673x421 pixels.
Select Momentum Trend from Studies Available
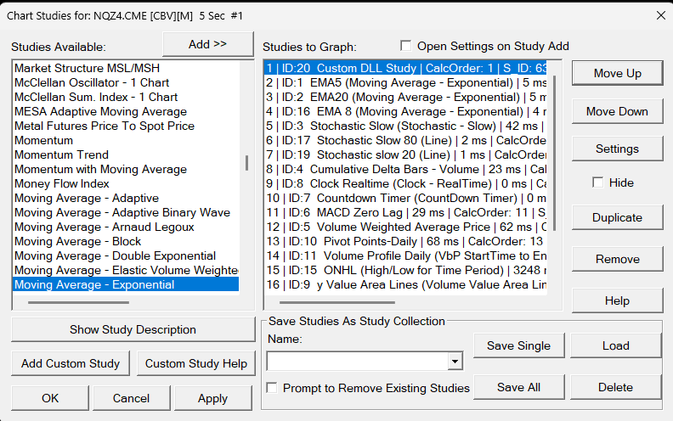click(x=61, y=154)
